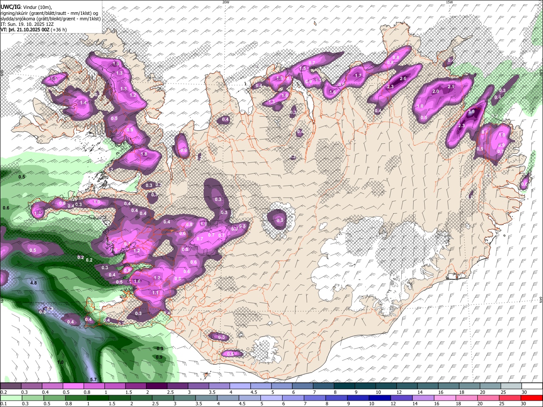Click the valid time 'VT: þri. 21.10.2025 00Z (+36 h)'
The image size is (543, 407).
pos(34,30)
